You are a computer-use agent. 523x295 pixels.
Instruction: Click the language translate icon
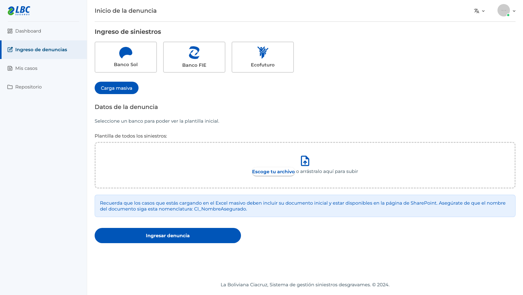click(x=477, y=11)
